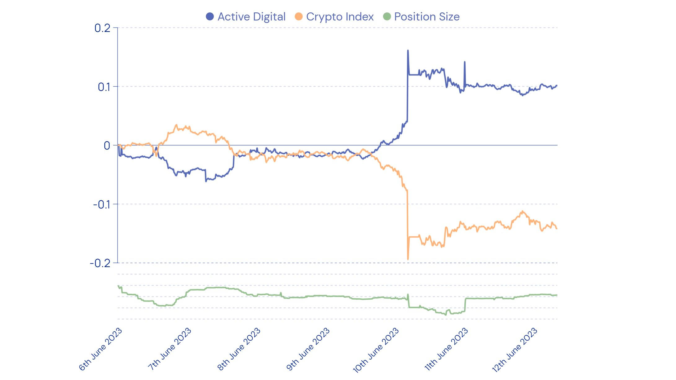Select the 10th June 2023 date label
Screen dimensions: 676x380
click(376, 350)
